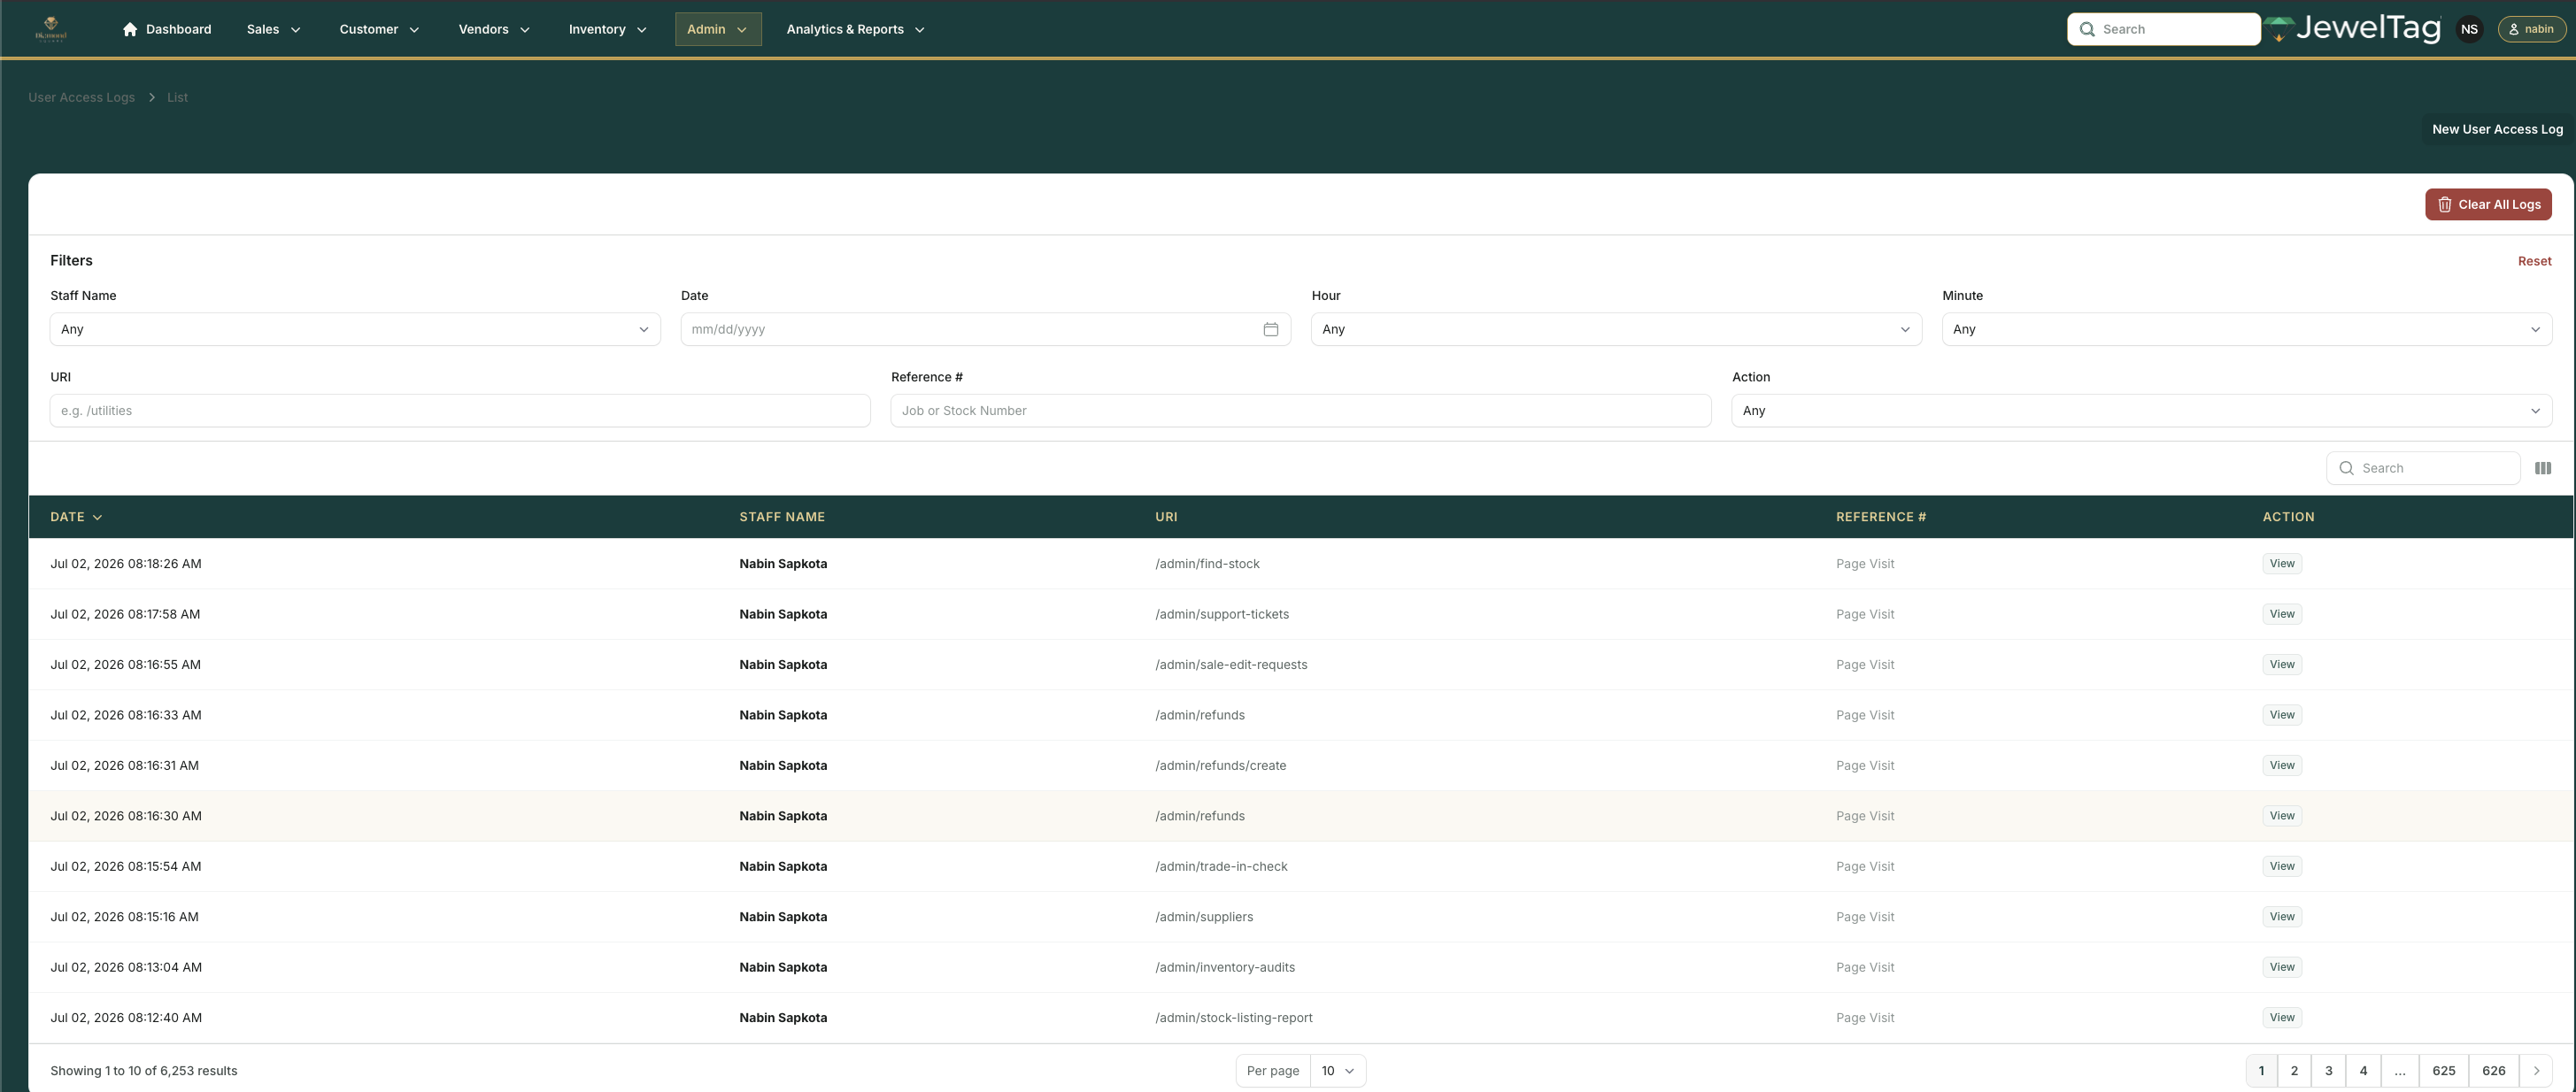Click the NS user avatar
Image resolution: width=2576 pixels, height=1092 pixels.
tap(2469, 29)
